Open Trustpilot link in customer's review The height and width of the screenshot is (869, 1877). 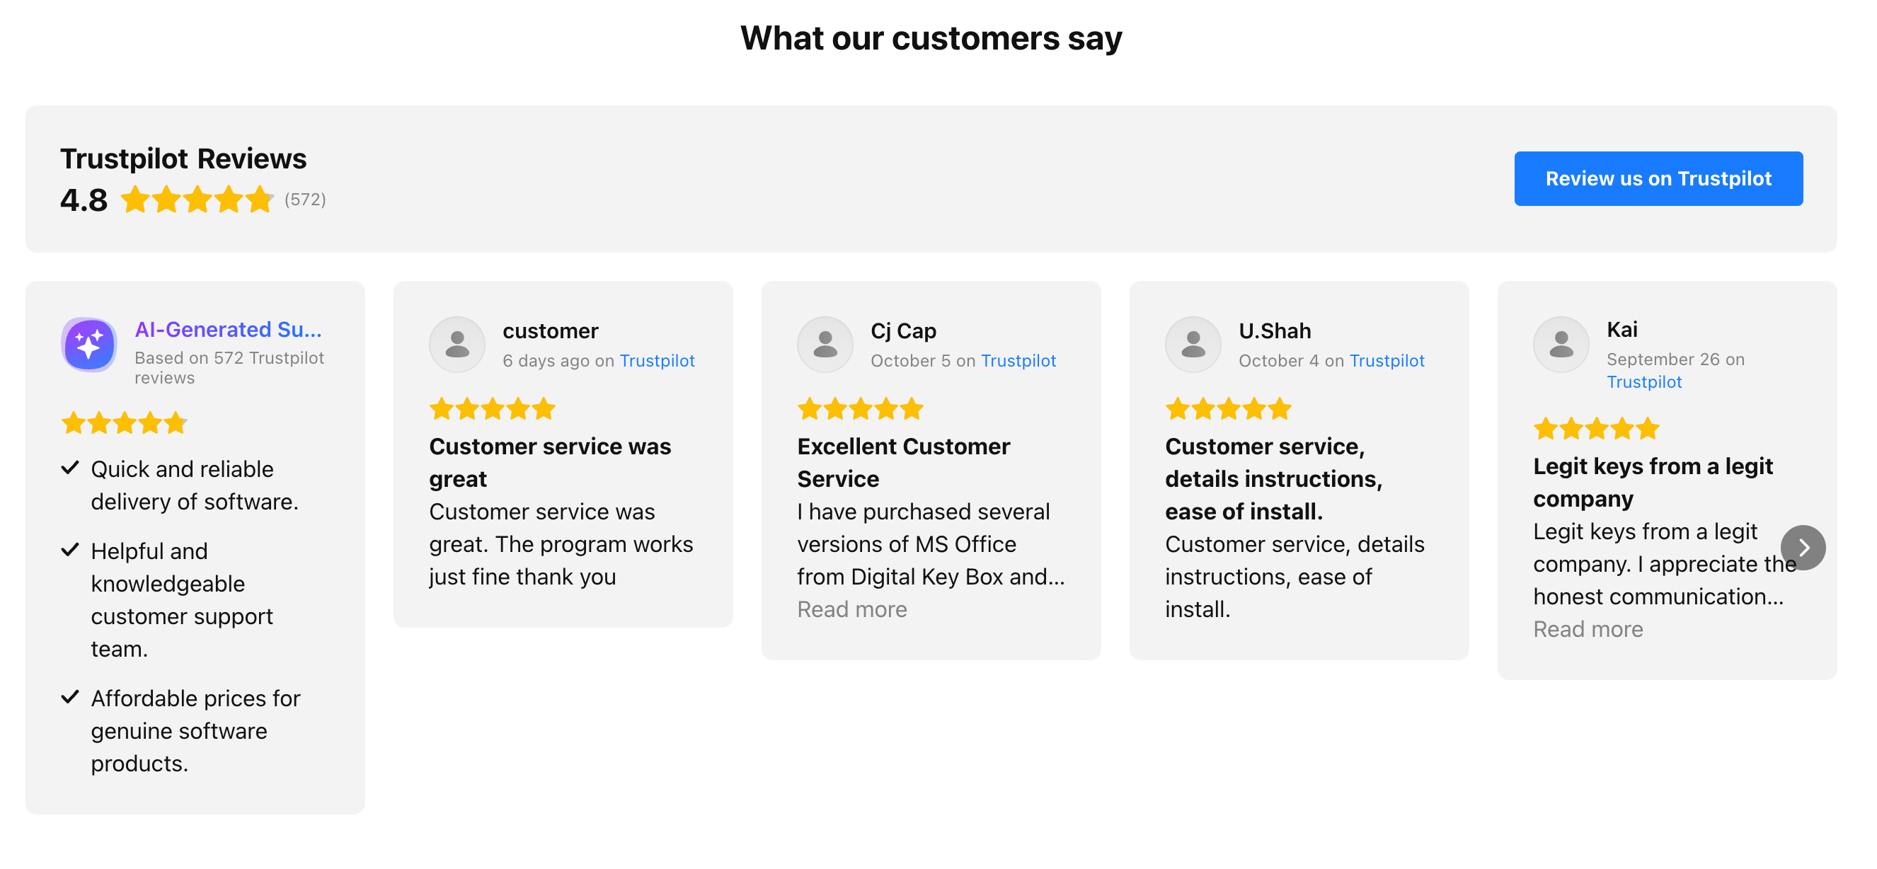tap(657, 361)
